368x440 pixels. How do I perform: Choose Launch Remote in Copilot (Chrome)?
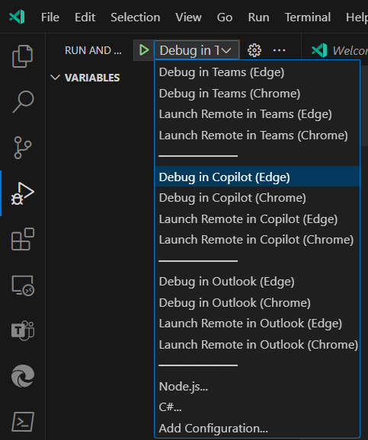click(257, 240)
